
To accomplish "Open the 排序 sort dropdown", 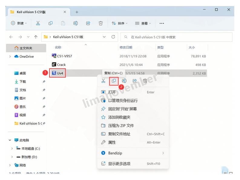I will [120, 23].
